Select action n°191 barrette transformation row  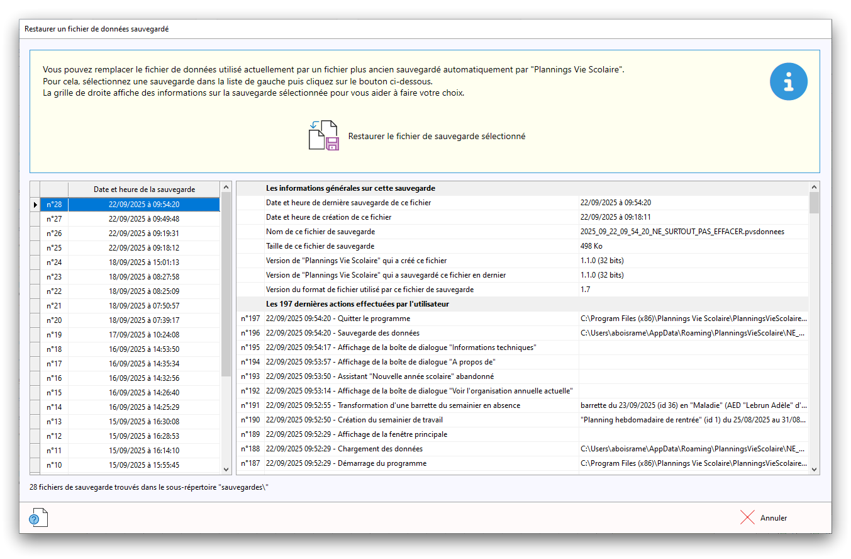point(421,405)
